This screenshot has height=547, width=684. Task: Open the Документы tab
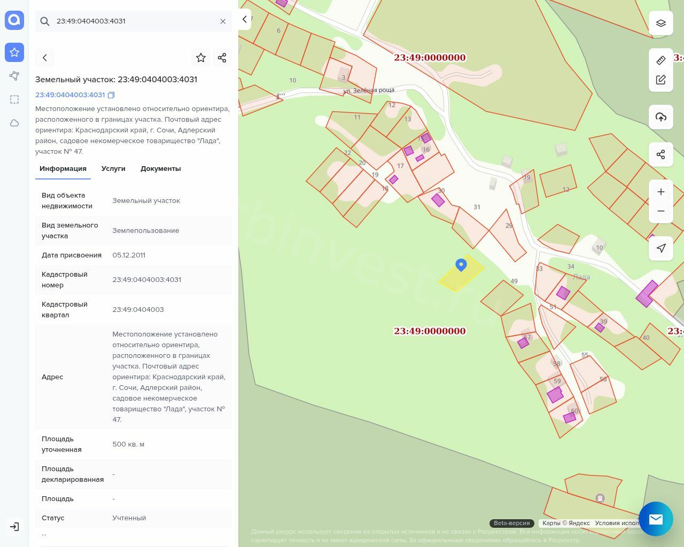click(x=160, y=169)
